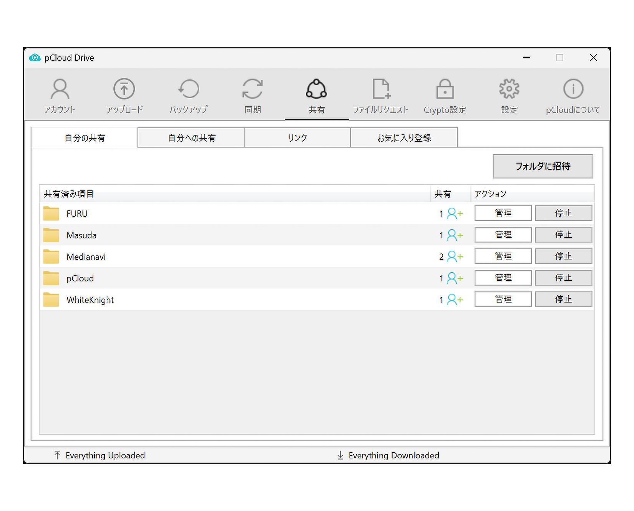Click the download arrow status icon
The height and width of the screenshot is (511, 634).
pyautogui.click(x=340, y=455)
